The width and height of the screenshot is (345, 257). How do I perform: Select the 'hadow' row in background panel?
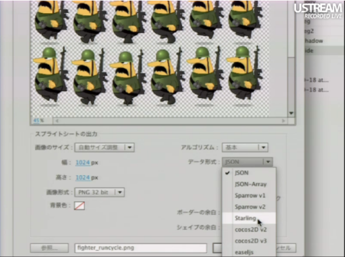pos(325,41)
